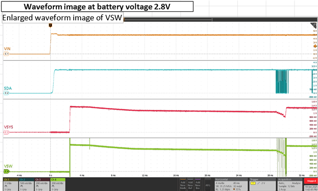
Task: Open the Acquisition settings badge
Action: tap(290, 185)
